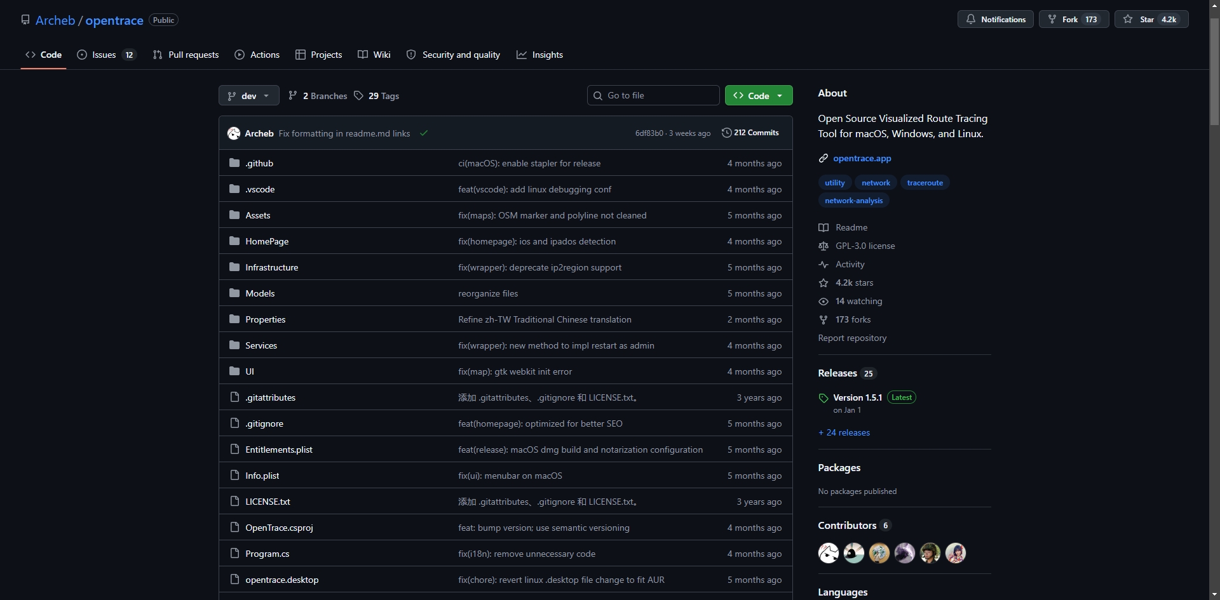Viewport: 1220px width, 600px height.
Task: Click the .gitignore file icon
Action: pyautogui.click(x=234, y=423)
